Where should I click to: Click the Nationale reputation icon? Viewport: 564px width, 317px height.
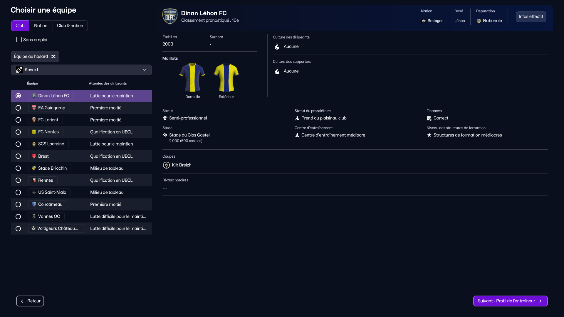click(x=479, y=21)
